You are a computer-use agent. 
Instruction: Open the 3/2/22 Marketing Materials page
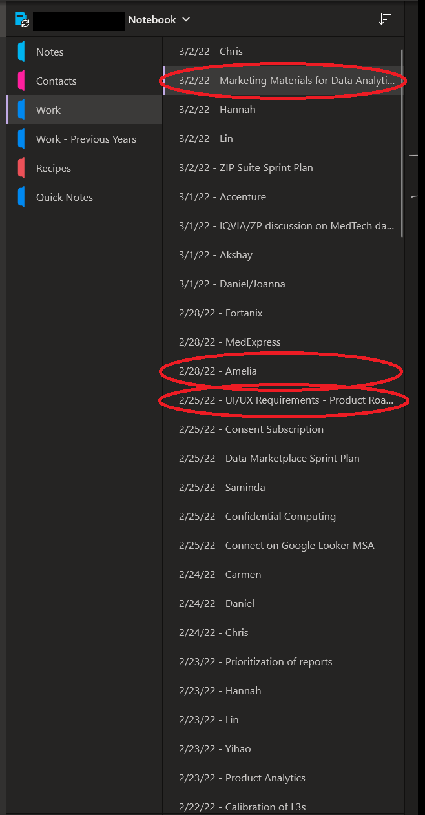(284, 80)
